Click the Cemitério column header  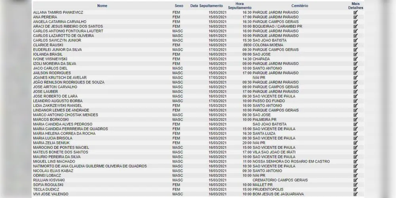[x=300, y=6]
